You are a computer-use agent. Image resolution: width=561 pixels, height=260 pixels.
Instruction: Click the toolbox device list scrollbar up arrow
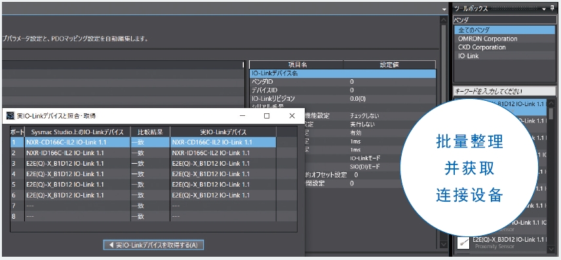pos(551,103)
